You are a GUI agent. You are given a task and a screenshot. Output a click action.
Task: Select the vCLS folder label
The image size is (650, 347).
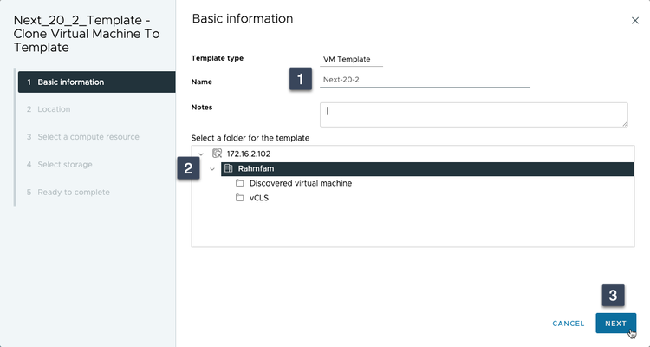(x=259, y=198)
